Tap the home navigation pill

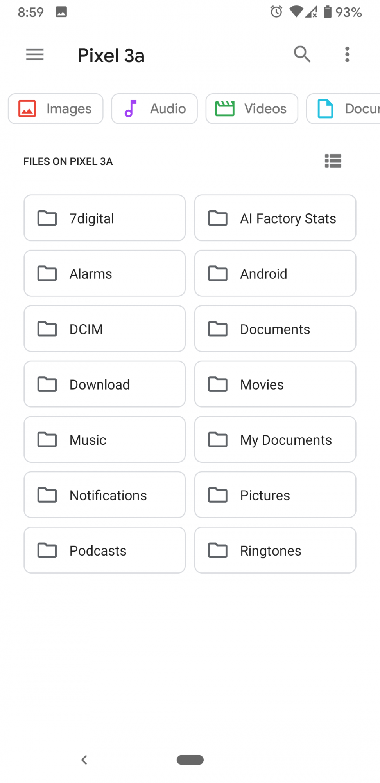190,760
